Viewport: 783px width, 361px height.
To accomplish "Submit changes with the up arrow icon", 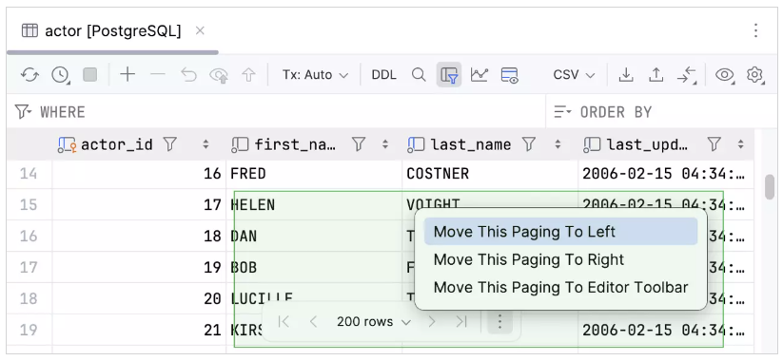I will pos(248,75).
